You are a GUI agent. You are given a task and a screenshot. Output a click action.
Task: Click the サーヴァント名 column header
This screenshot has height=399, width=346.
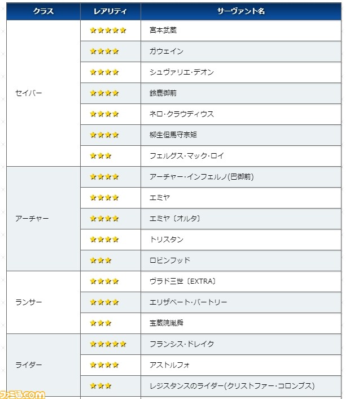click(241, 11)
